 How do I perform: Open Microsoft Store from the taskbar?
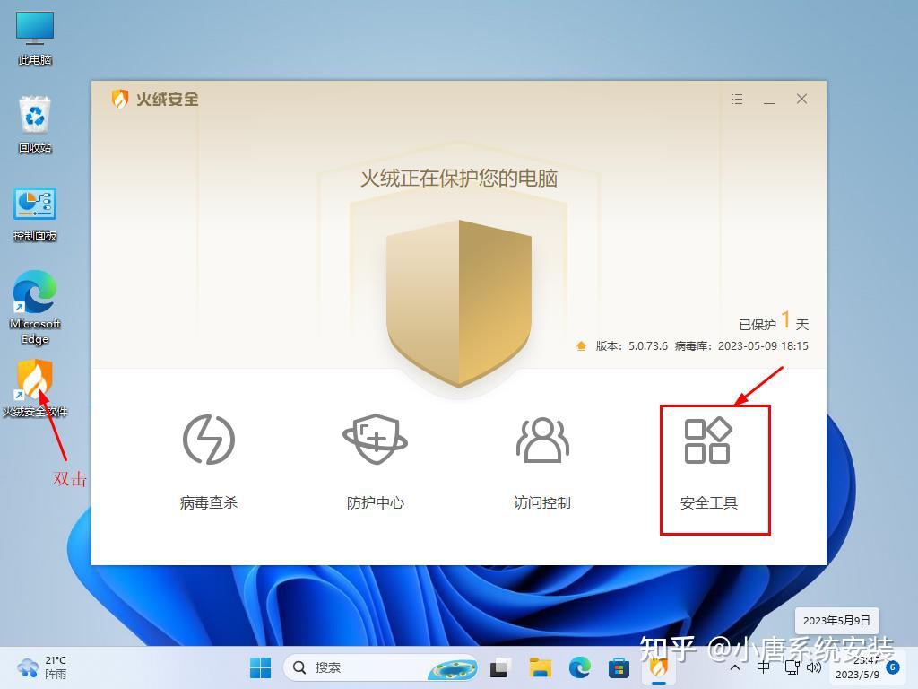point(619,667)
